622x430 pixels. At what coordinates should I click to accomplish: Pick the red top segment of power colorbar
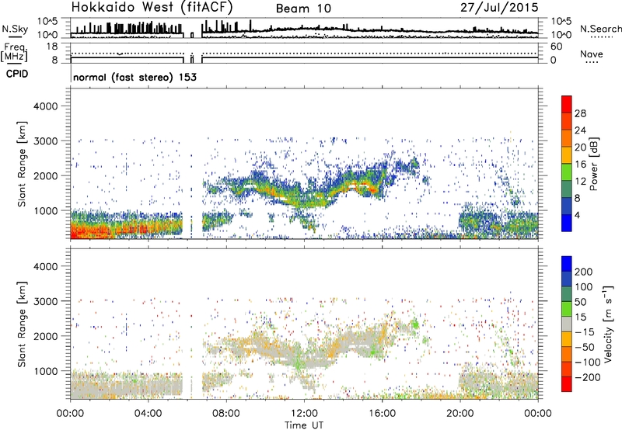pyautogui.click(x=567, y=104)
